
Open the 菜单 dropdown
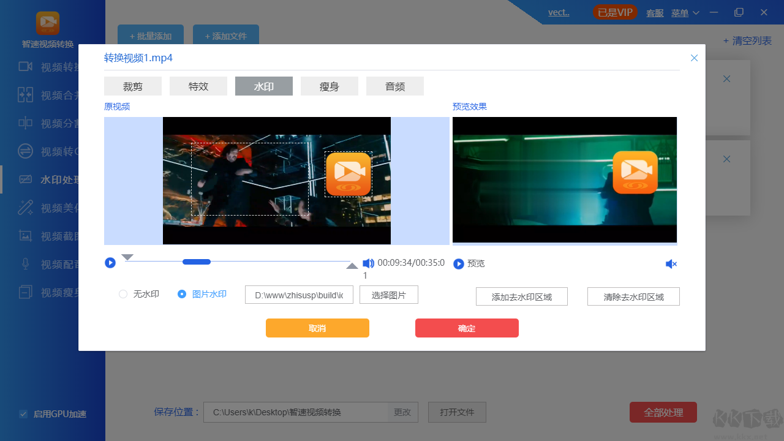pyautogui.click(x=681, y=12)
